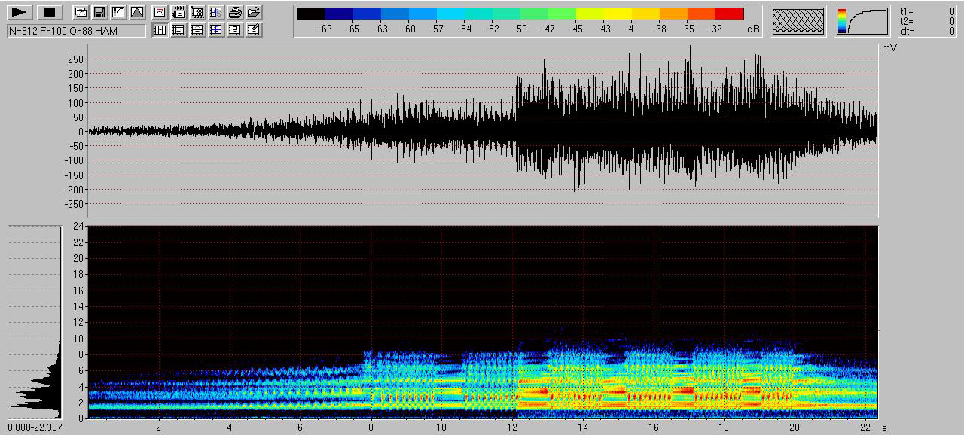
Task: Toggle the blue crosshair cursor button in second row
Action: 216,30
